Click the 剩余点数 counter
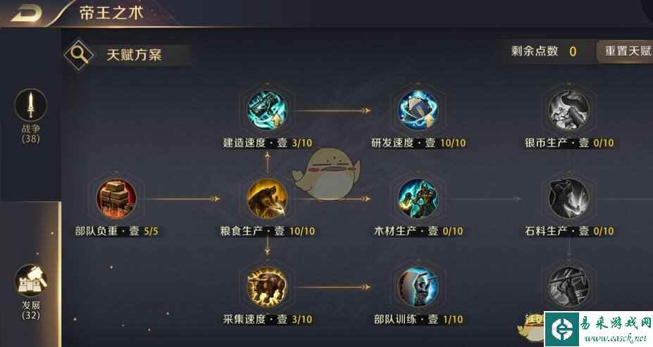Viewport: 653px width, 347px height. (544, 51)
